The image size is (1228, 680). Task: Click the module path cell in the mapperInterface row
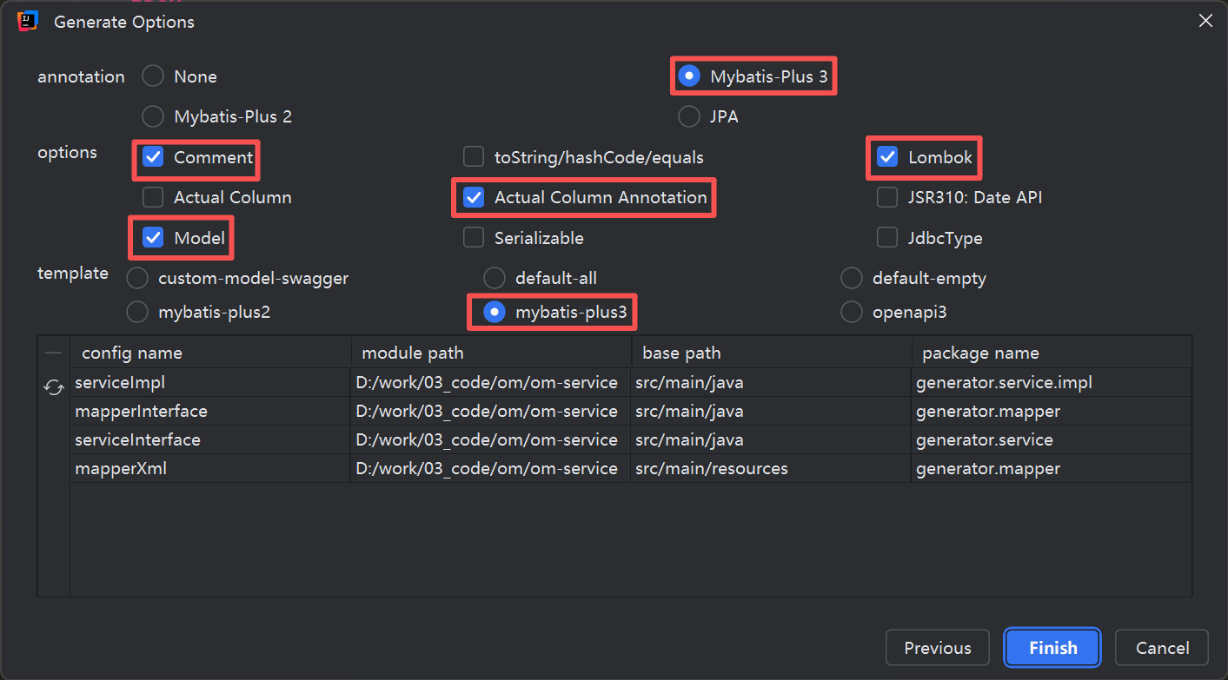(x=491, y=411)
